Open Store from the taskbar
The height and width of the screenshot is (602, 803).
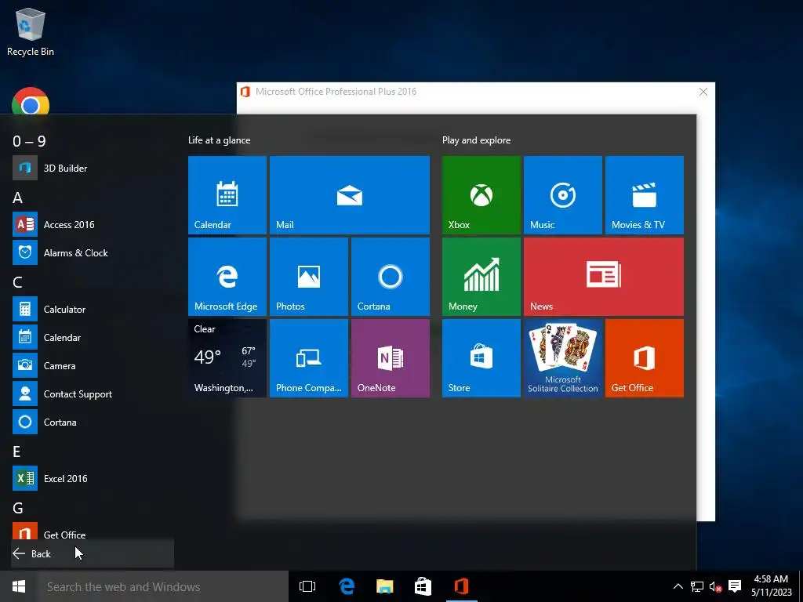click(x=423, y=586)
